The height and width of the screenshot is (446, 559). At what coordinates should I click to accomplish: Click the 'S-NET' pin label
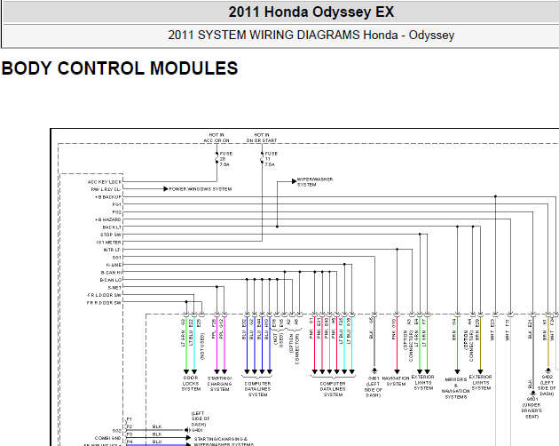[x=115, y=288]
